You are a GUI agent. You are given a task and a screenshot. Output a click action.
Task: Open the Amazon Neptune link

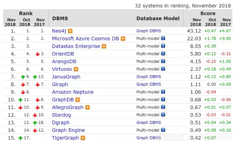point(73,92)
